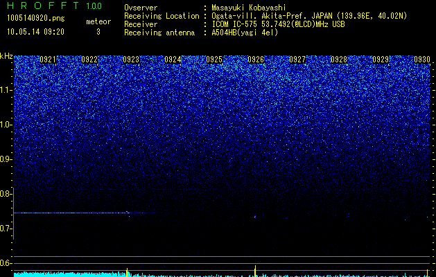Click the 0930 time marker
Image resolution: width=436 pixels, height=277 pixels.
422,60
